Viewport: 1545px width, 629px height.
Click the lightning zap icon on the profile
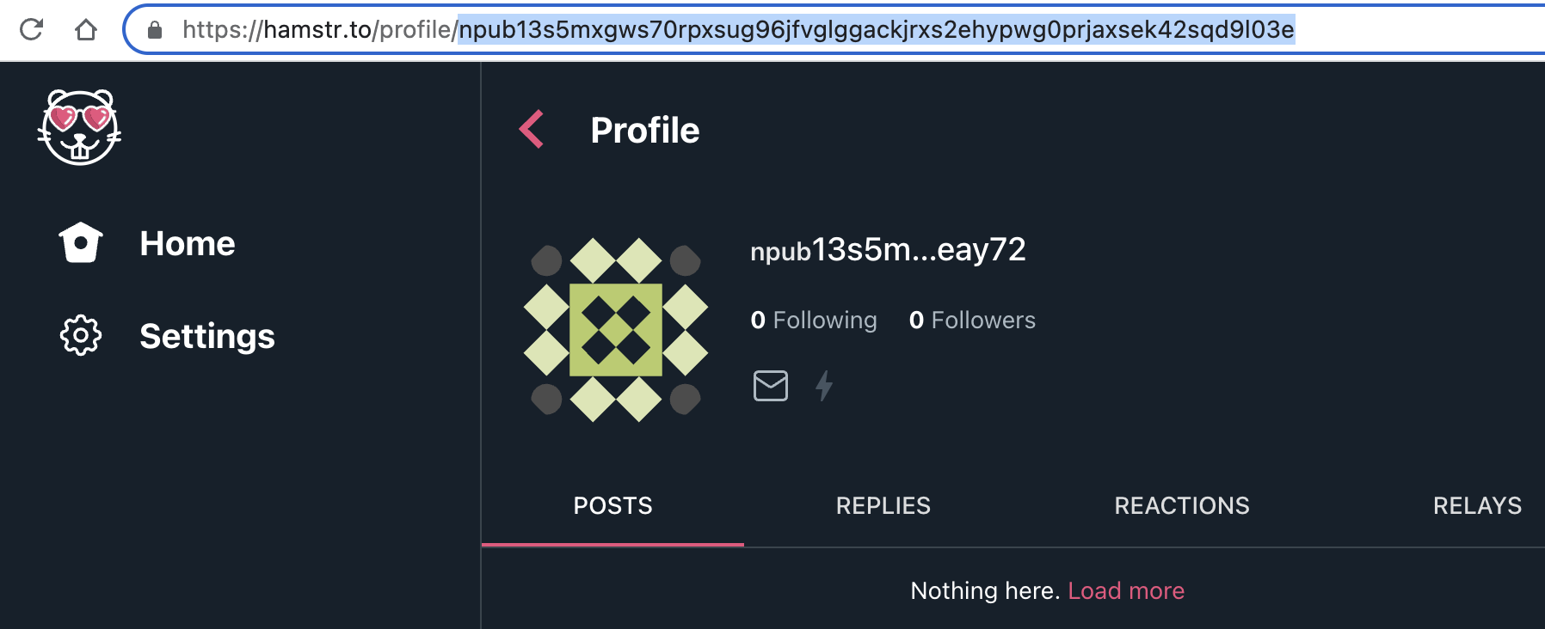(x=824, y=386)
